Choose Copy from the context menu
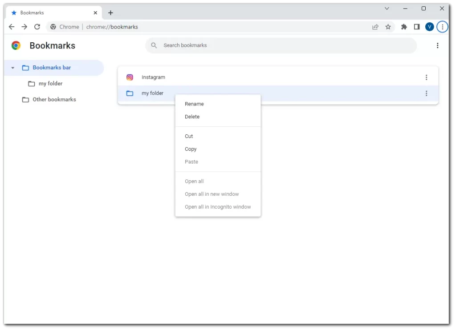This screenshot has width=456, height=331. [218, 149]
